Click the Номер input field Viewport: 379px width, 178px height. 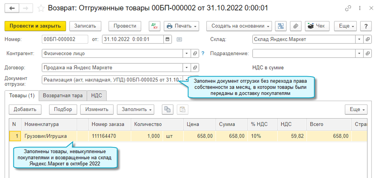coord(65,39)
